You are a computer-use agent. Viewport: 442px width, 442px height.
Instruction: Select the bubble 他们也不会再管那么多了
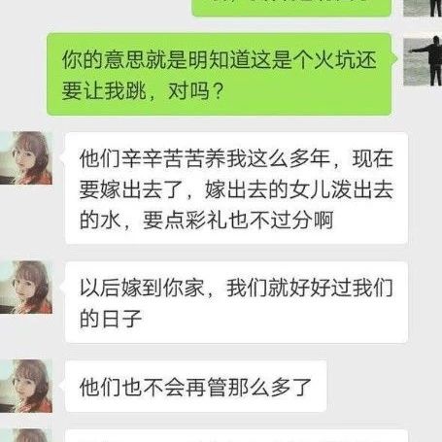point(196,387)
